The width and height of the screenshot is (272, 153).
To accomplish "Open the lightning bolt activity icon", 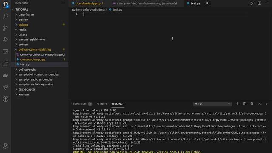I will pyautogui.click(x=6, y=99).
